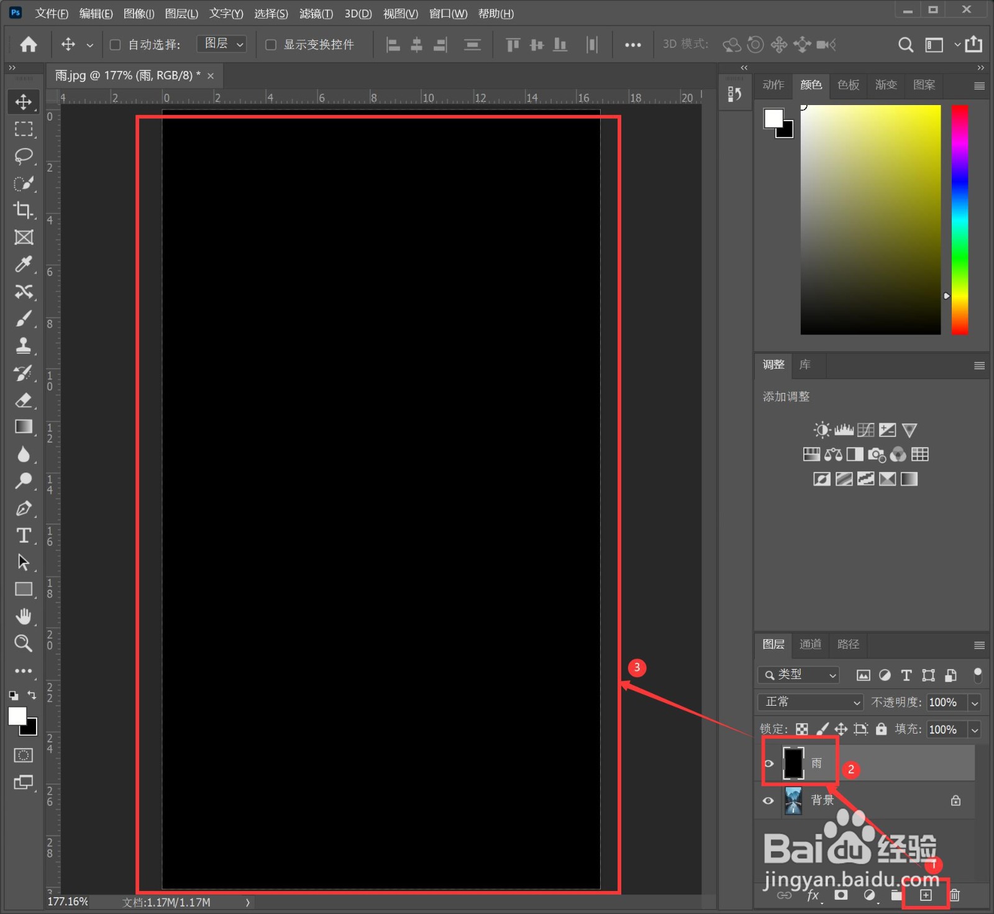Viewport: 994px width, 914px height.
Task: Click the Share icon at top right
Action: click(x=974, y=44)
